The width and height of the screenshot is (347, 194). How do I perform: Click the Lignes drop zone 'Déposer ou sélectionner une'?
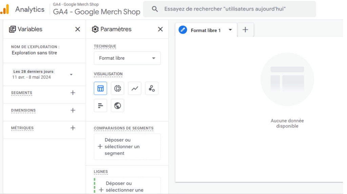click(127, 186)
